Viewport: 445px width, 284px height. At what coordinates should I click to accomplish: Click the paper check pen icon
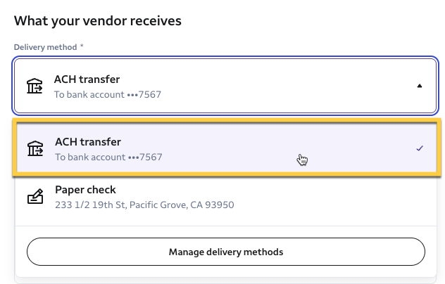[x=35, y=198]
